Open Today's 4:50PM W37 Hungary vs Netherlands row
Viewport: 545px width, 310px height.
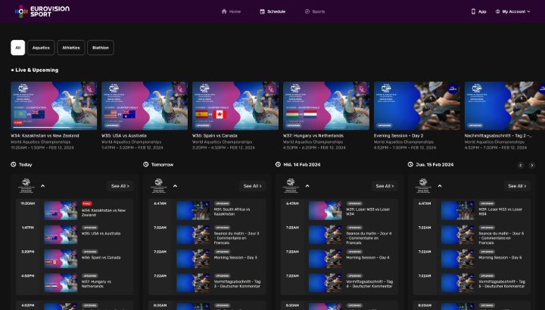pos(75,283)
